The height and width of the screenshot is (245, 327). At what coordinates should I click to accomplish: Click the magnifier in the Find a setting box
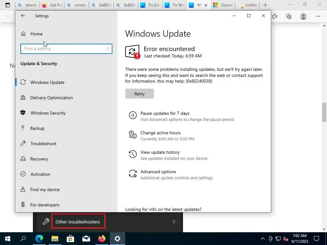[x=108, y=49]
